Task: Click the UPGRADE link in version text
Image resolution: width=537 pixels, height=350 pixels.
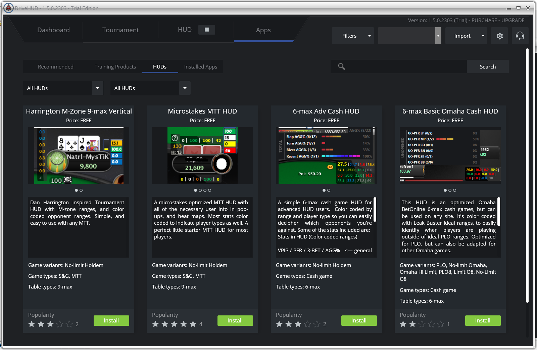Action: point(513,20)
